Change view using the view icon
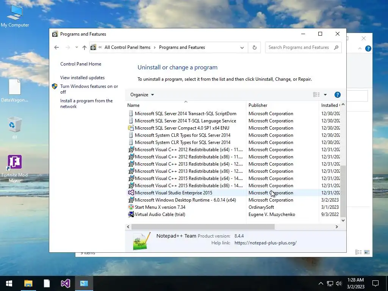The image size is (388, 291). pyautogui.click(x=316, y=94)
